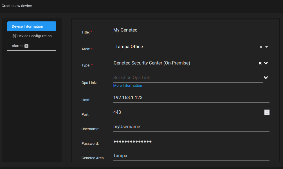Click the Alarms count badge
Viewport: 283px width, 169px height.
26,46
